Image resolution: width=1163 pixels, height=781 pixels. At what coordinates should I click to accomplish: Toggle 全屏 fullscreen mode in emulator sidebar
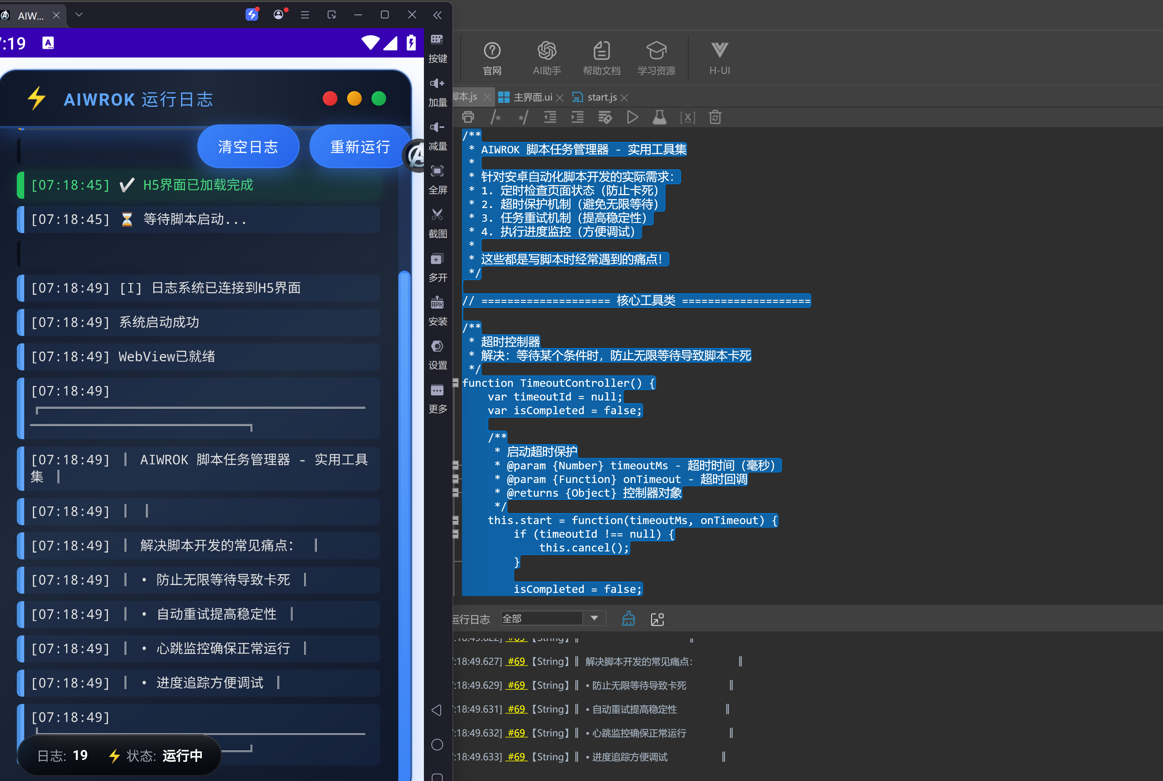point(437,179)
